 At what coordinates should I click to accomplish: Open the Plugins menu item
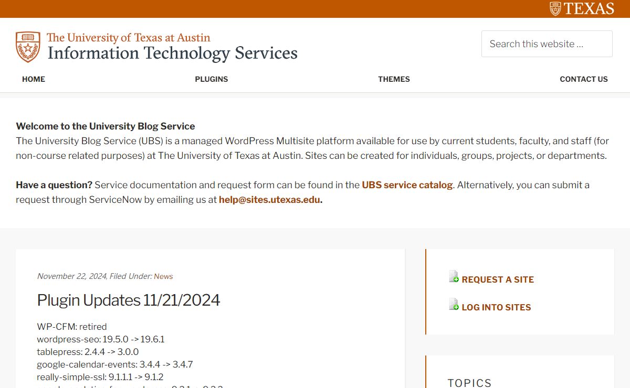(x=212, y=79)
